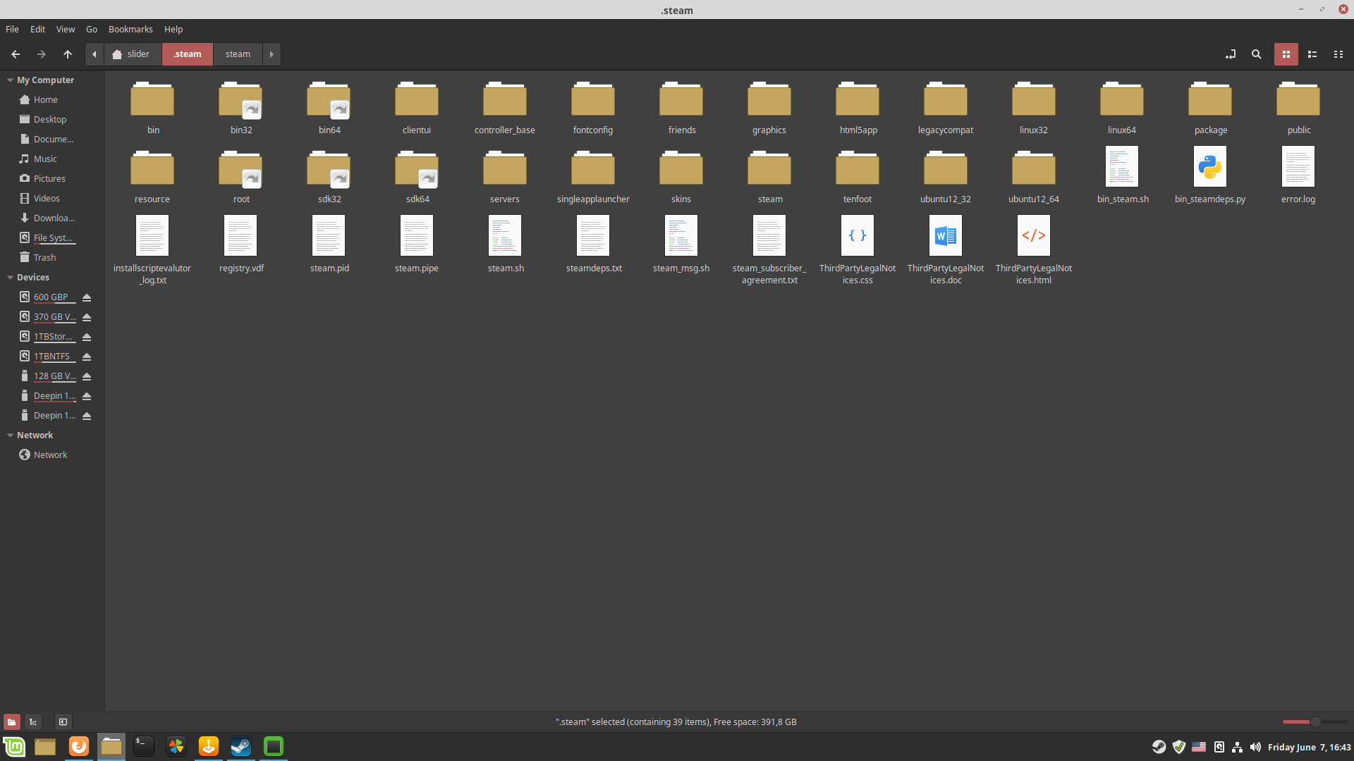Select the bin32 linked folder
Image resolution: width=1354 pixels, height=761 pixels.
tap(240, 107)
